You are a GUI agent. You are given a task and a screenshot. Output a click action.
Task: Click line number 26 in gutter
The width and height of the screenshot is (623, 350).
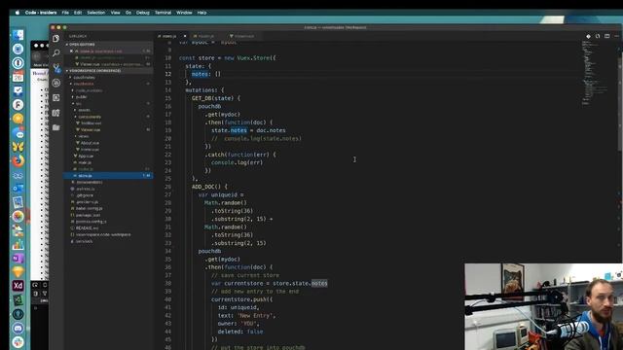(x=167, y=187)
